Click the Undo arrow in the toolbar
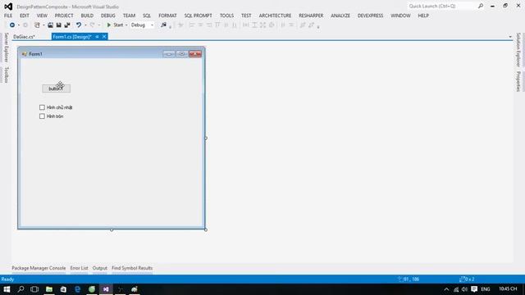The height and width of the screenshot is (295, 525). 79,25
